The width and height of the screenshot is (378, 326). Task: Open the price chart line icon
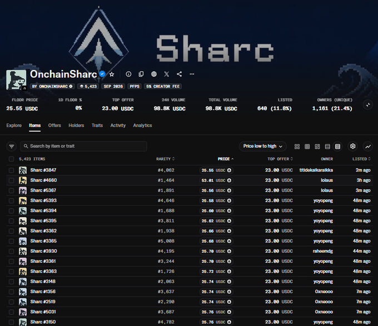(x=368, y=147)
